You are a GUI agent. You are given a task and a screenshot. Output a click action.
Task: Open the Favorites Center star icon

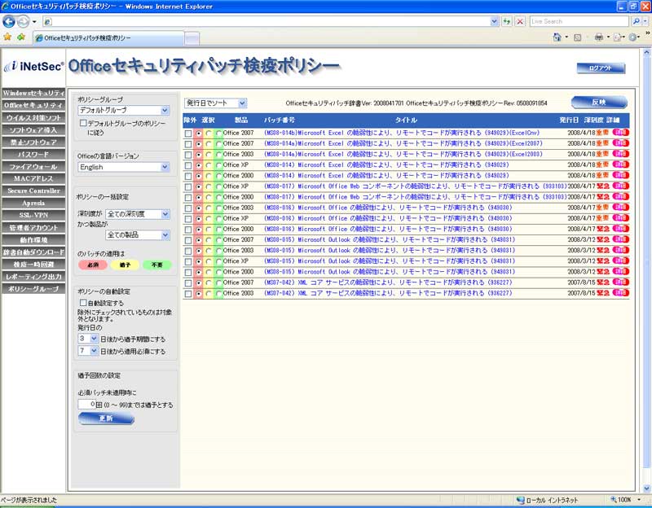[x=7, y=37]
